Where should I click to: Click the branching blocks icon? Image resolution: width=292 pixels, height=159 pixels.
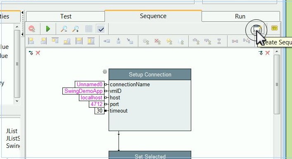point(247,41)
